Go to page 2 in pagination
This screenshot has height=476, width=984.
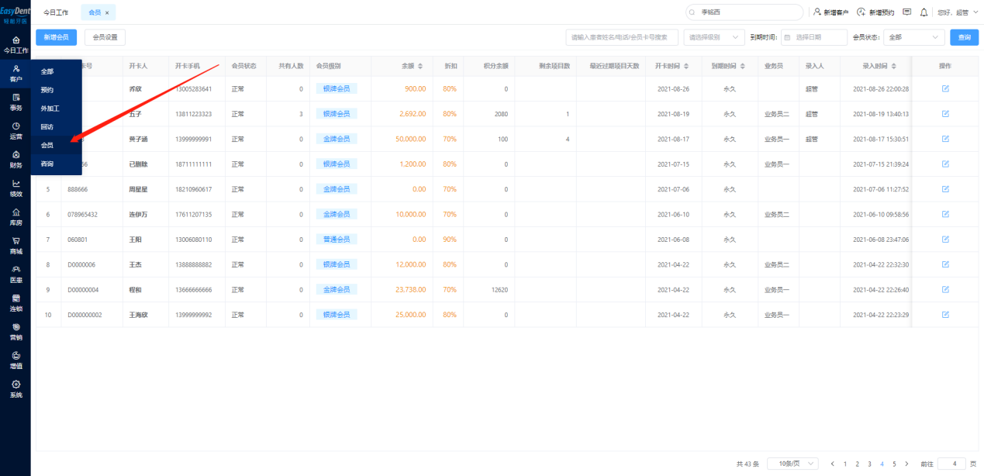pyautogui.click(x=857, y=464)
